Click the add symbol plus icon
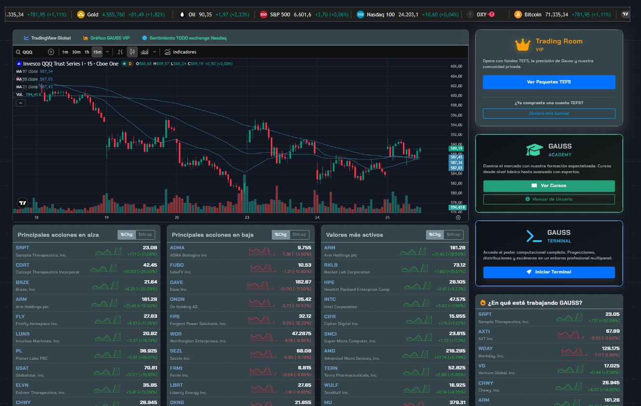The width and height of the screenshot is (641, 406). 51,52
